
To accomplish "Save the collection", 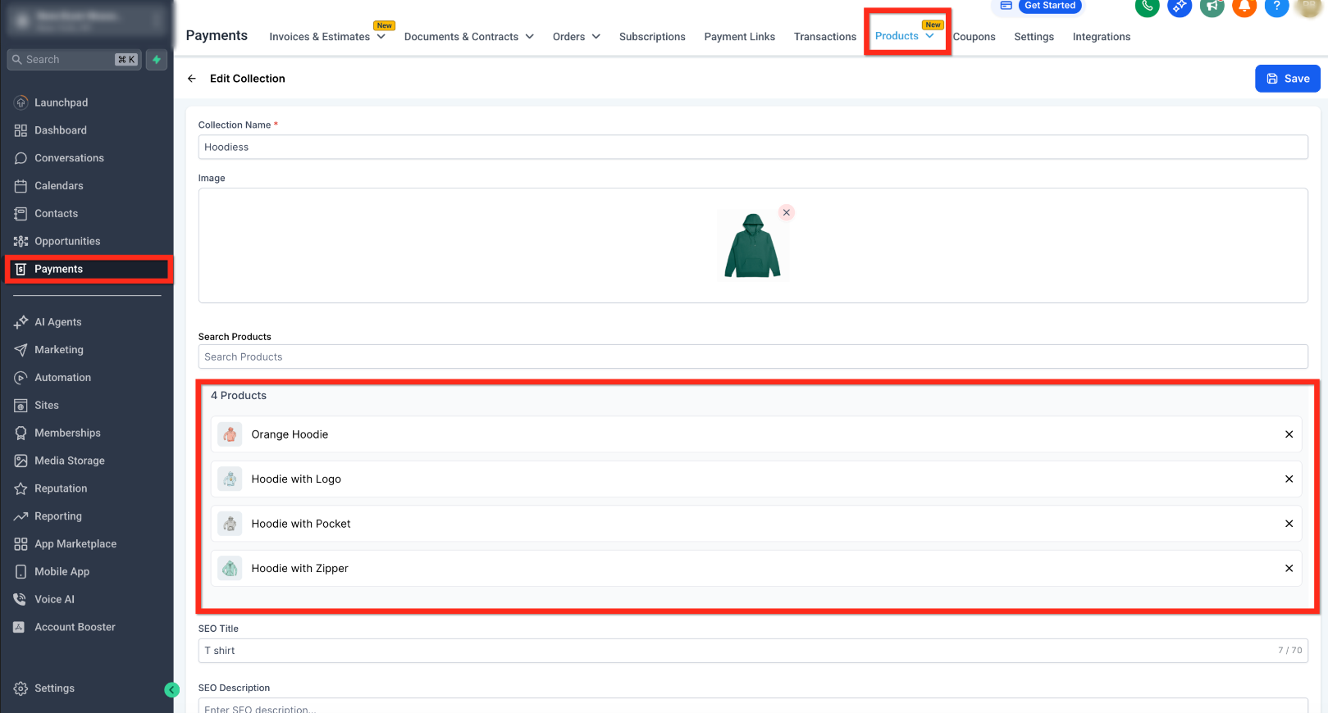I will (1288, 79).
